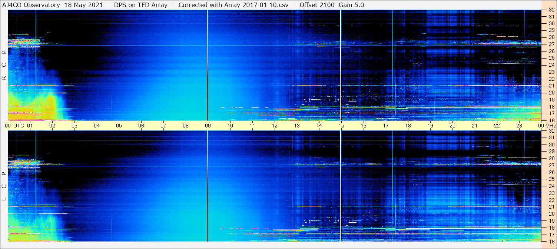The height and width of the screenshot is (249, 557).
Task: Select hour 18 on the UTC time axis
Action: [x=408, y=126]
